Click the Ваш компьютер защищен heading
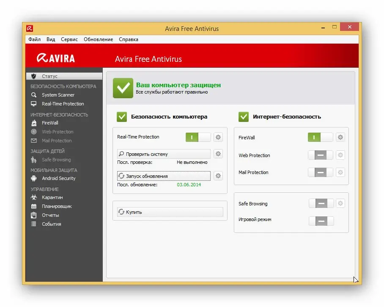The height and width of the screenshot is (307, 384). point(178,85)
